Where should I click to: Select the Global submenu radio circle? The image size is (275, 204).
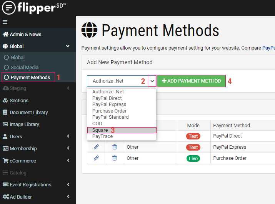tap(6, 57)
